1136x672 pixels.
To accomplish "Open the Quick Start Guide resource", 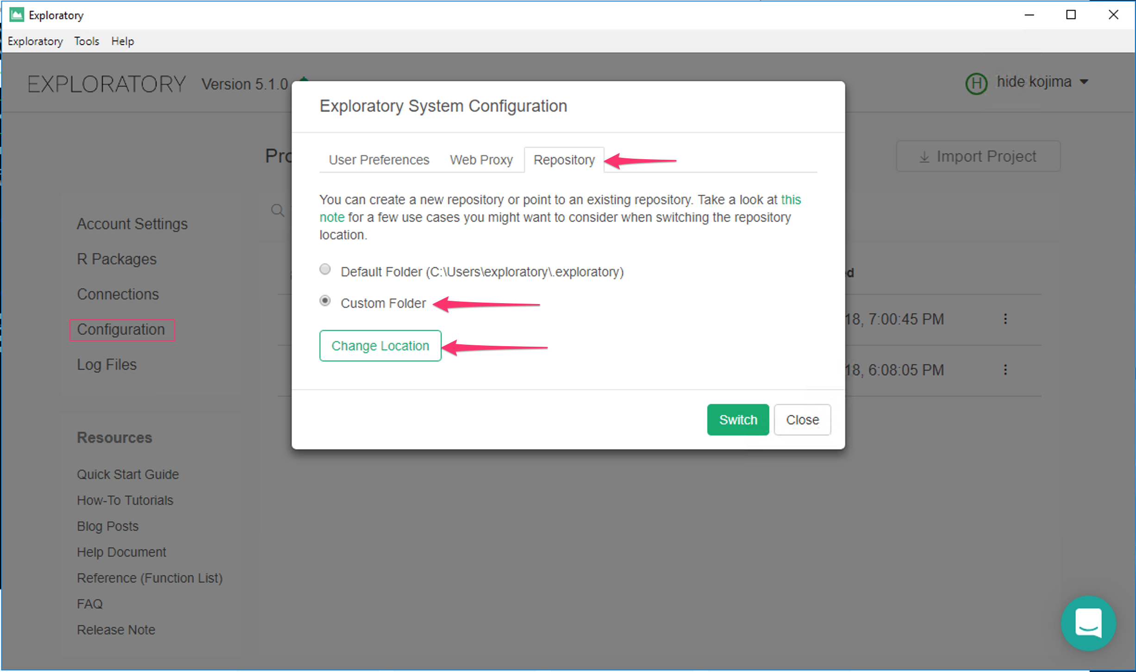I will click(x=128, y=474).
